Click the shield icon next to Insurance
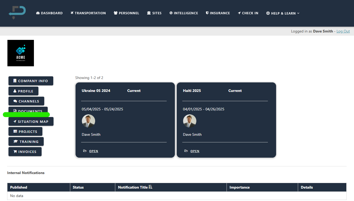354x201 pixels. (207, 13)
